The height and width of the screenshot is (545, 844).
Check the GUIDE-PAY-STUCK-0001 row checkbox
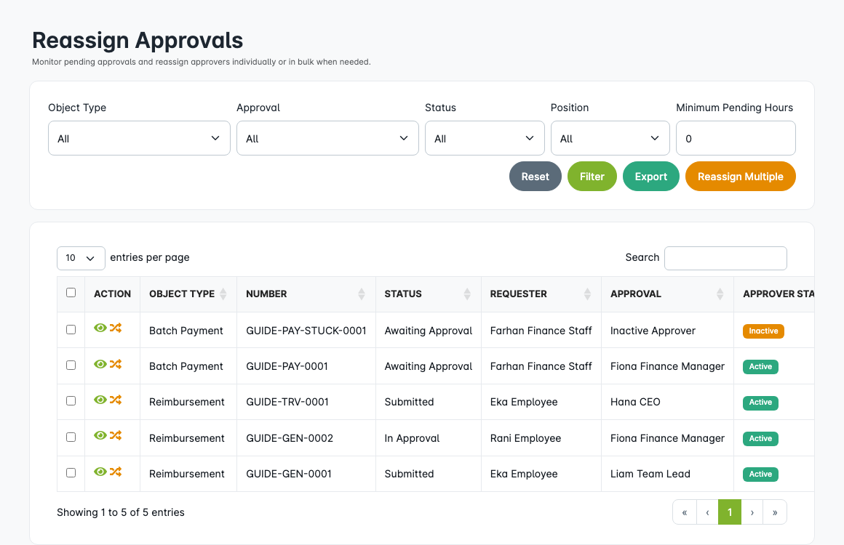(71, 329)
